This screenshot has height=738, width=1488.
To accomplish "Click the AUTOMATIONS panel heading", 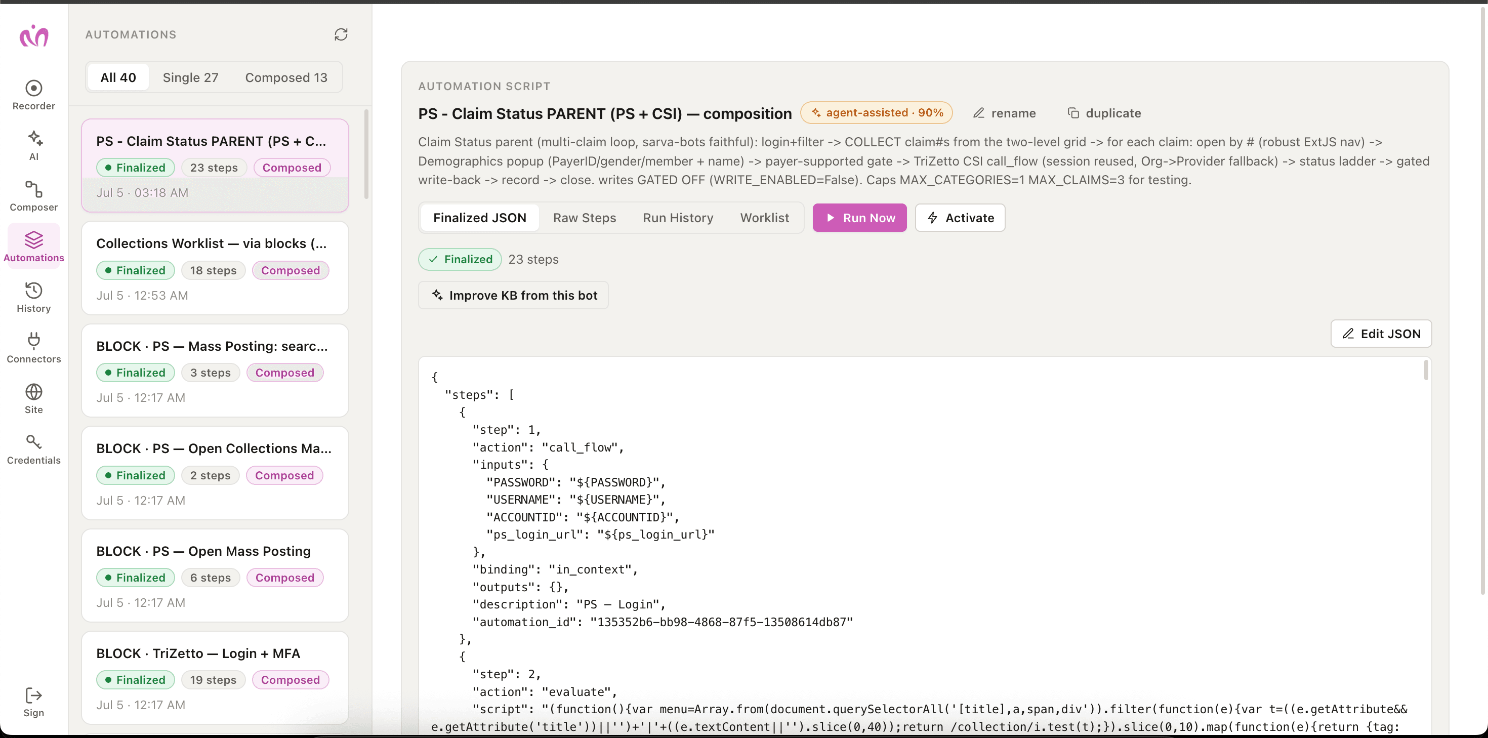I will [x=131, y=35].
